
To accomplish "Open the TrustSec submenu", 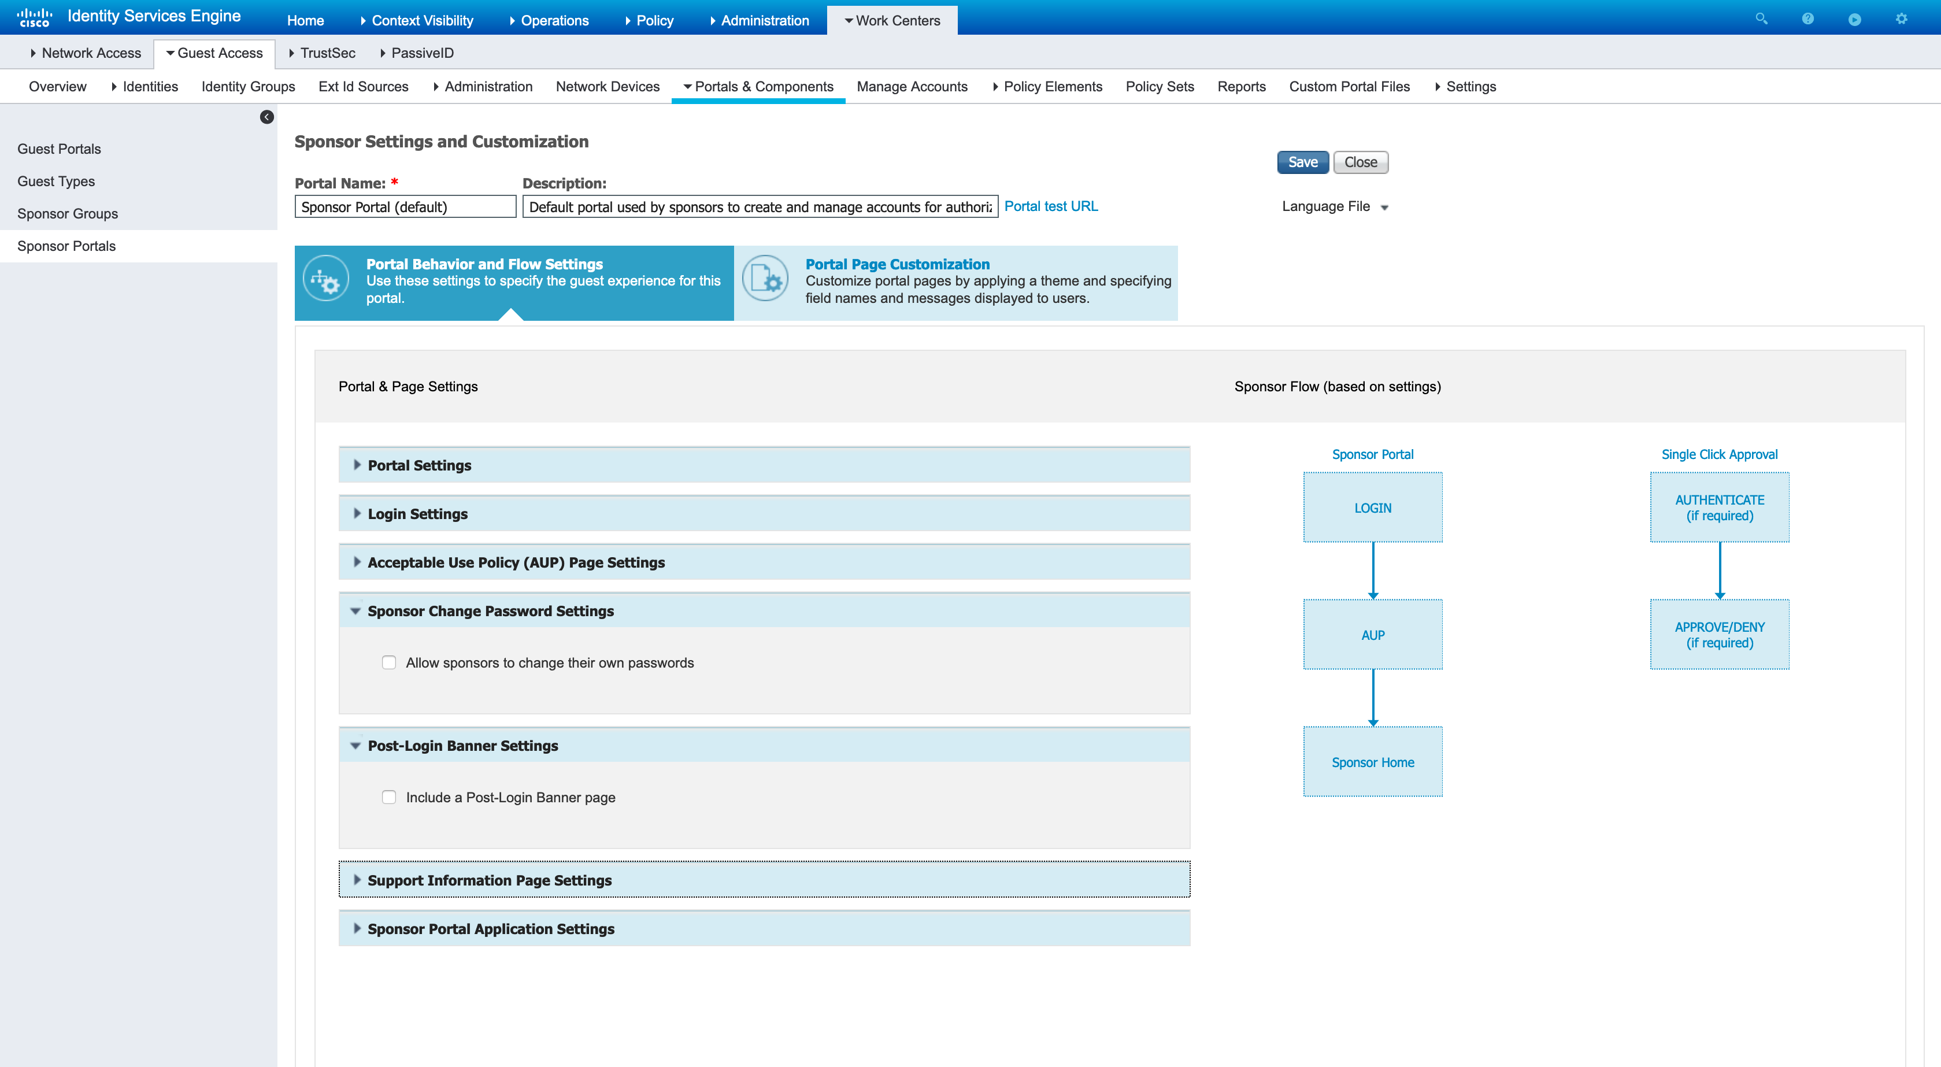I will [x=323, y=53].
